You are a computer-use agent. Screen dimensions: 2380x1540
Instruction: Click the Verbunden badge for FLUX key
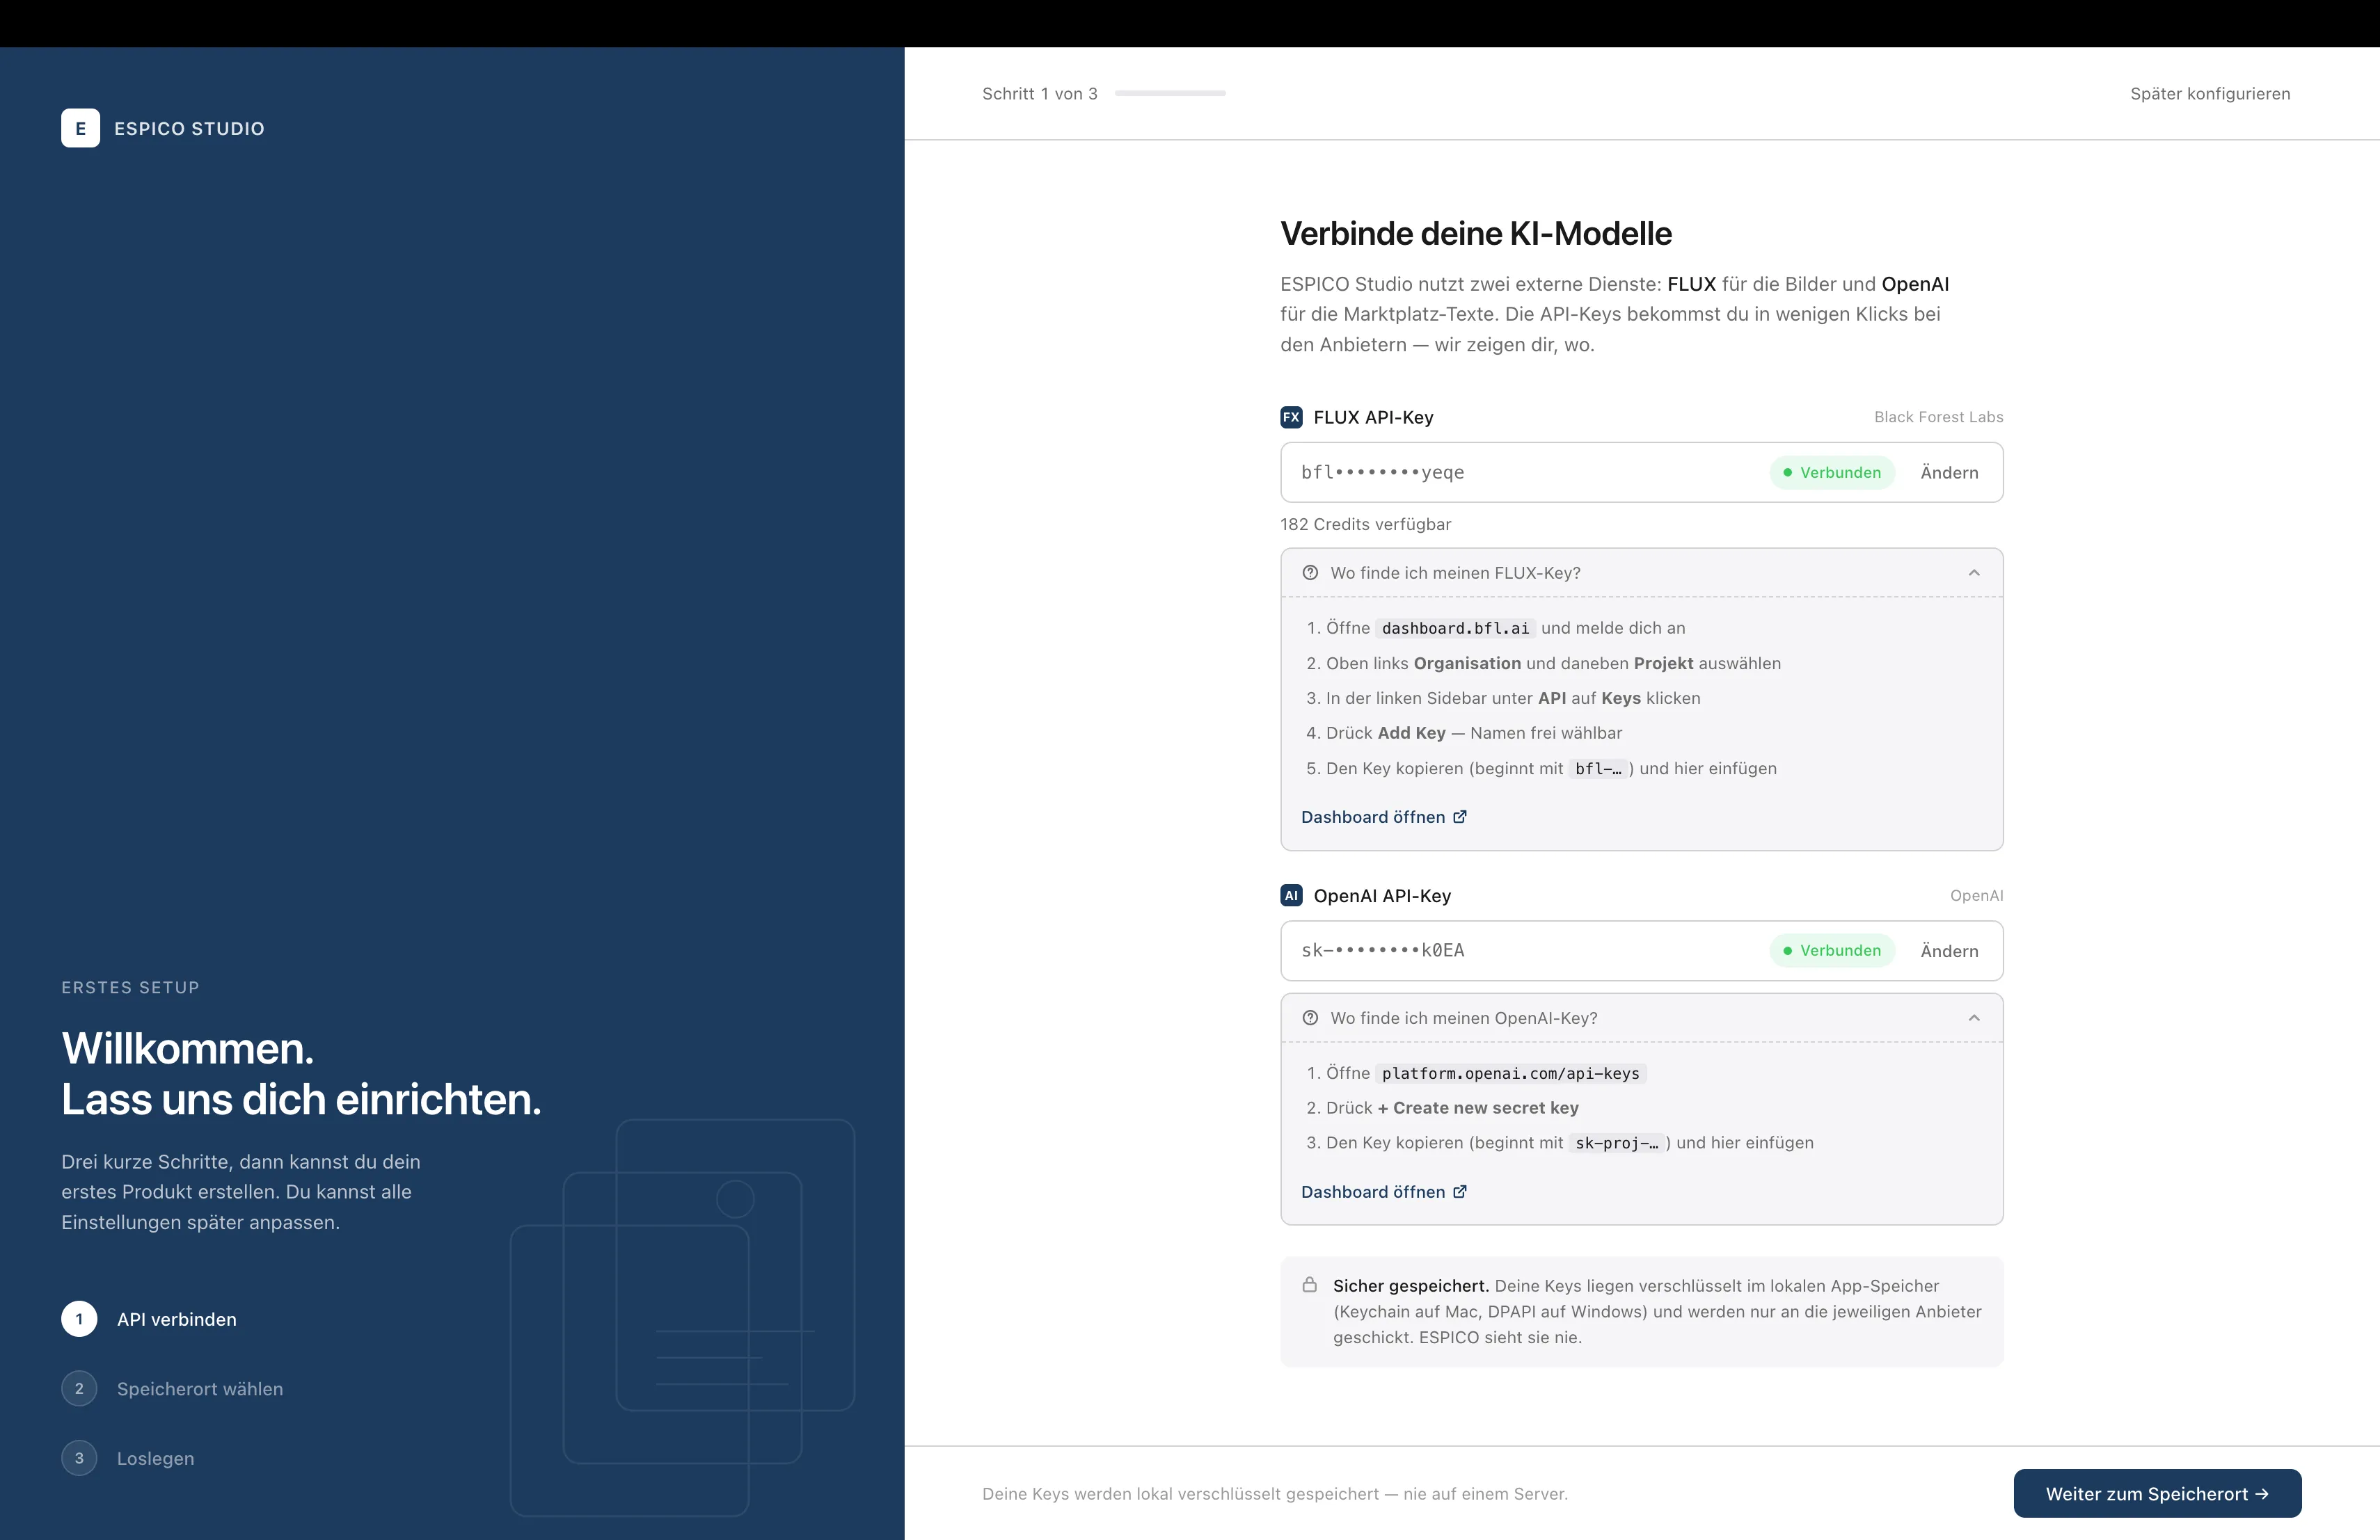[x=1832, y=473]
